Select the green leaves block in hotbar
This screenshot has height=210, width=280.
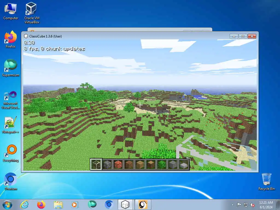[162, 164]
